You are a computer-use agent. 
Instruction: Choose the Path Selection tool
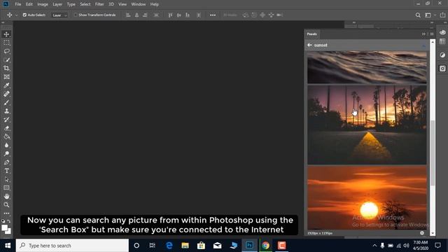point(6,179)
